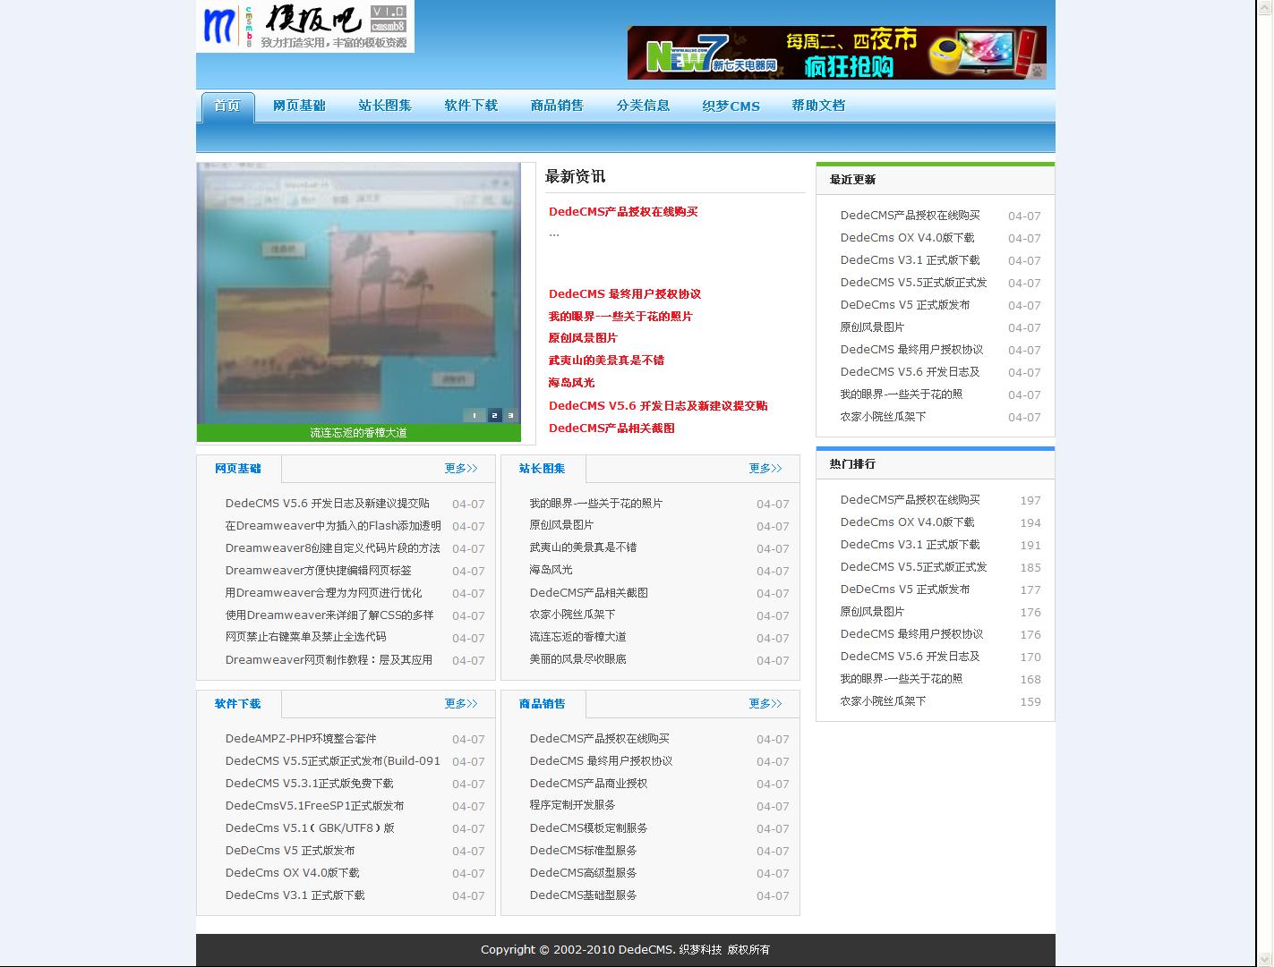Open 我的眼界-一些关于花的照片 in the 最新资讯 list
Screen dimensions: 1274x967
(x=620, y=317)
